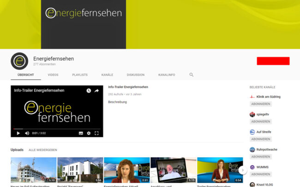Click the Energiefernsehen channel name
This screenshot has width=300, height=187.
tap(54, 59)
